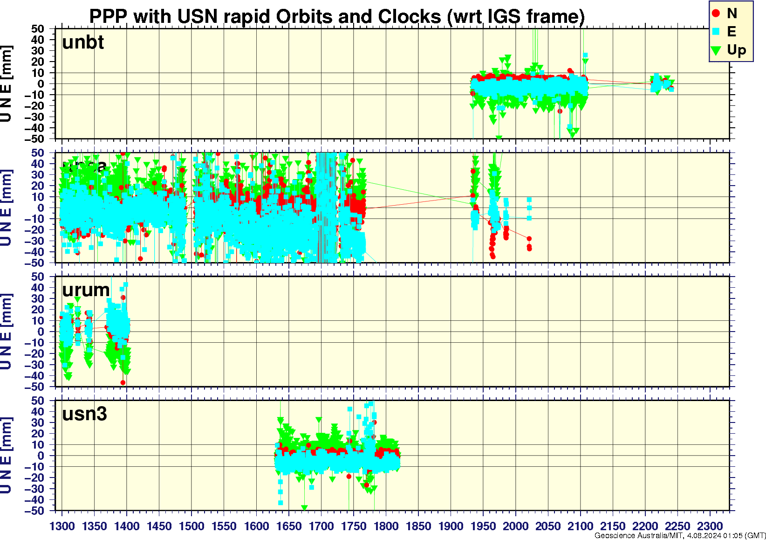766x540 pixels.
Task: Click x-axis tick label 1800
Action: (x=386, y=526)
